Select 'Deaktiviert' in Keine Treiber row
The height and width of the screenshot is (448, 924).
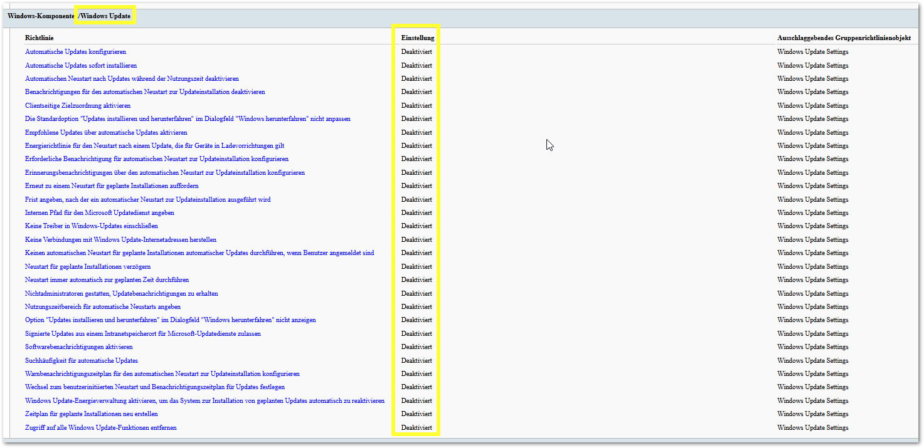point(417,226)
